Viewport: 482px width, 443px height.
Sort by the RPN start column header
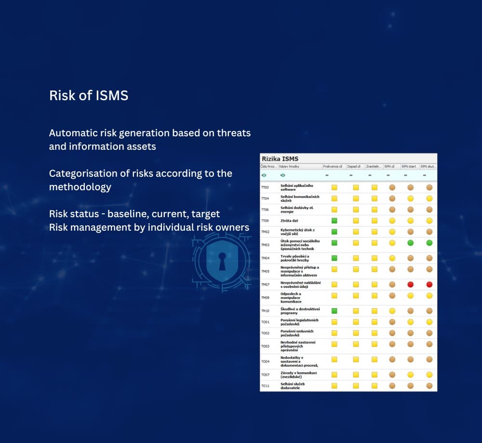(410, 167)
